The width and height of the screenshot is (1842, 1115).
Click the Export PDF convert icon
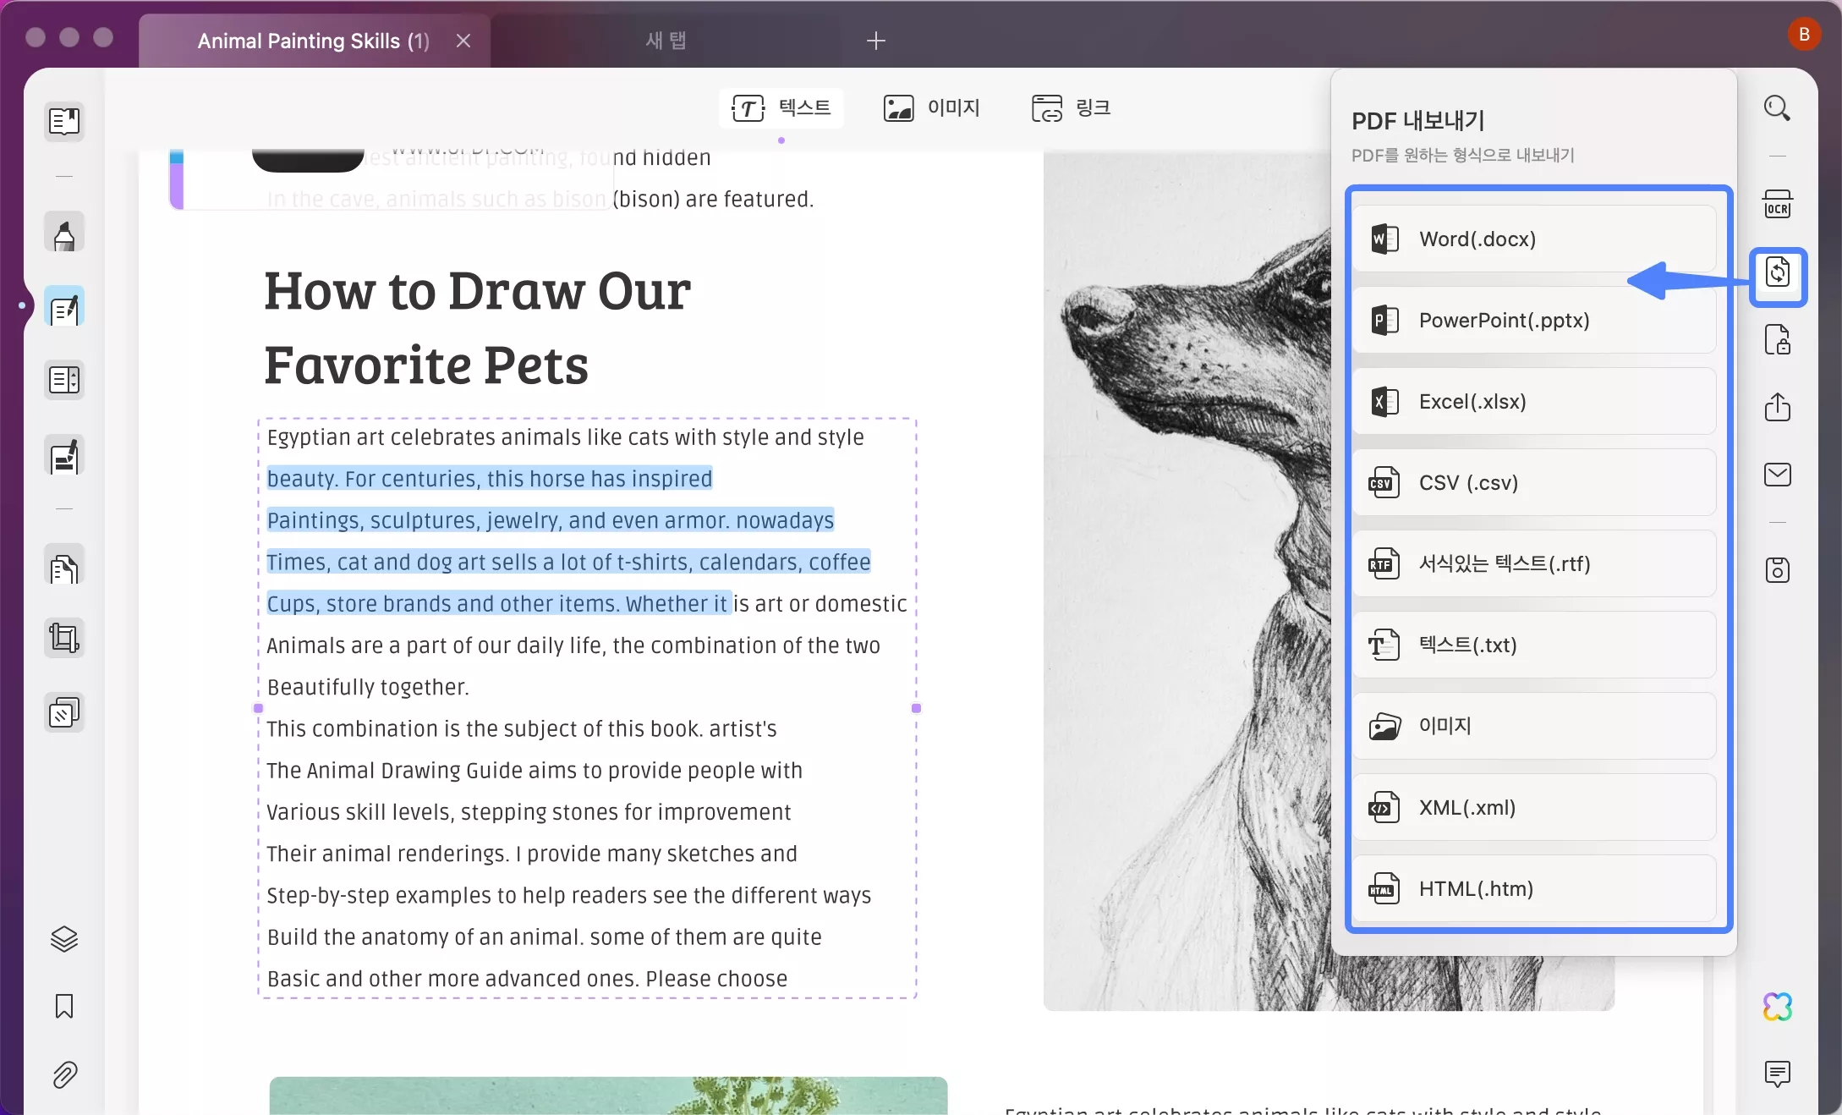coord(1778,273)
